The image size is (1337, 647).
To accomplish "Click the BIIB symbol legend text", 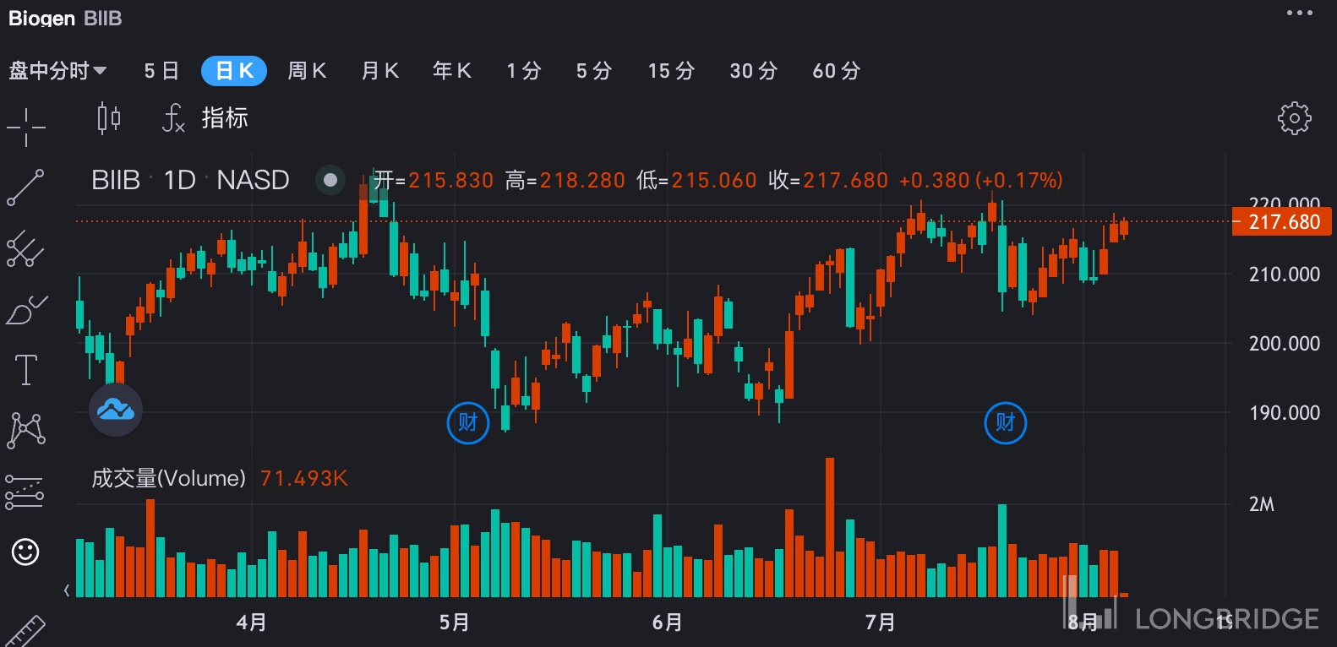I will tap(116, 180).
